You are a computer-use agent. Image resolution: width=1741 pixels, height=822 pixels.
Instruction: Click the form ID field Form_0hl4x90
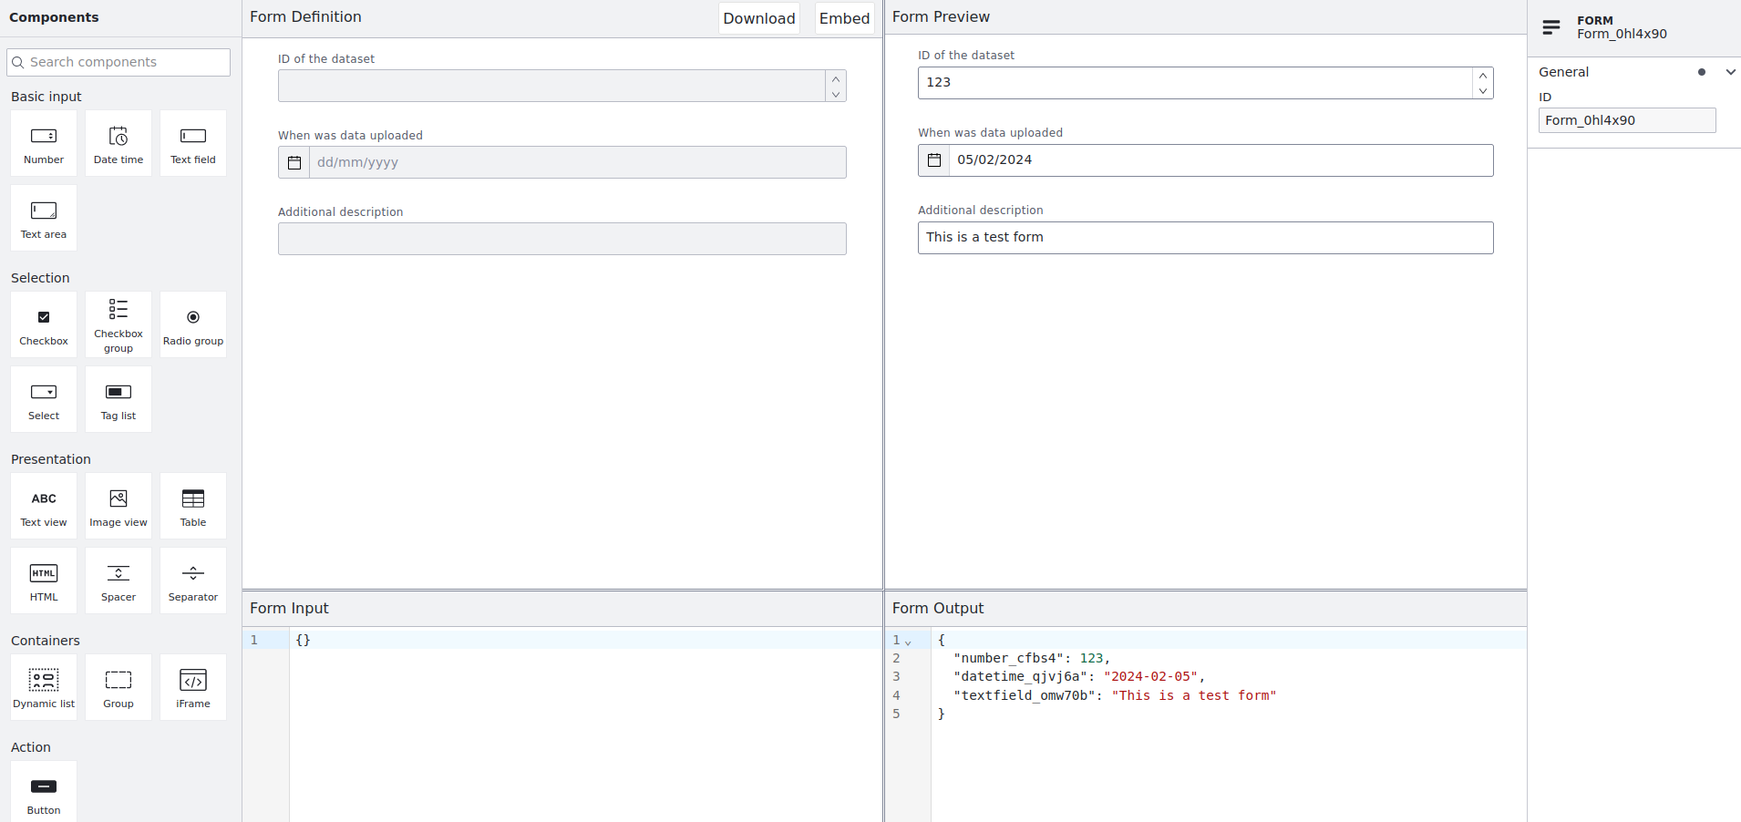1627,120
